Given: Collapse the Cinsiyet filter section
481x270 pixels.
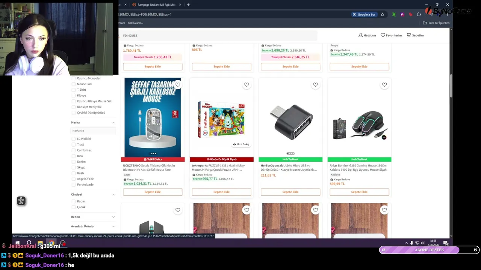Looking at the screenshot, I should pos(113,195).
